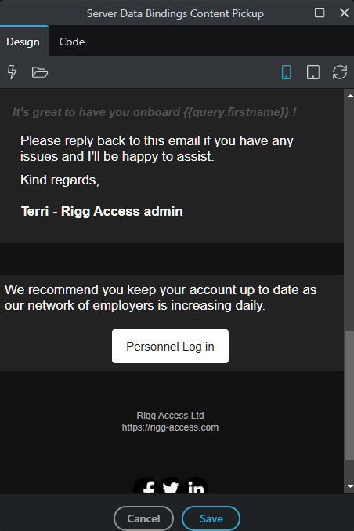The width and height of the screenshot is (354, 531).
Task: Click the Personnel Log in button
Action: [170, 346]
